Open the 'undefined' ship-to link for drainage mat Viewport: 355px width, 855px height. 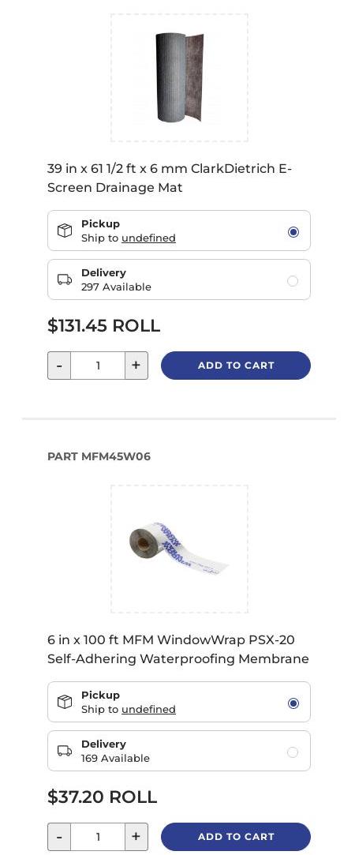[148, 238]
